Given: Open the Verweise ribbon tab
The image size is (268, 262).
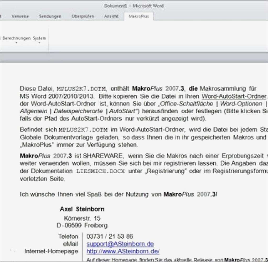Looking at the screenshot, I should click(20, 16).
